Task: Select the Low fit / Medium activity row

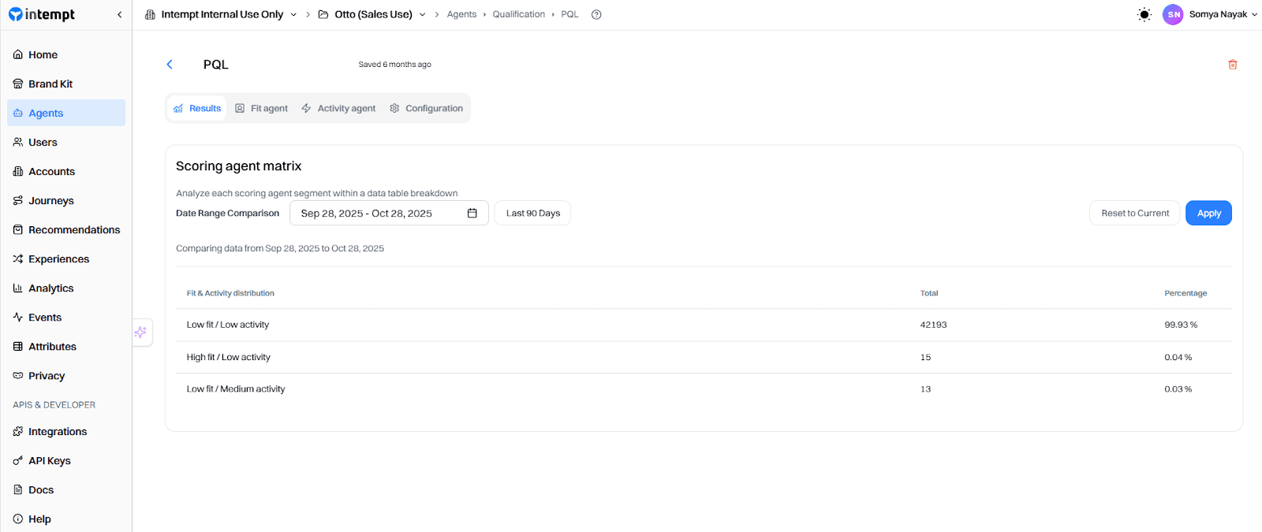Action: [x=704, y=389]
